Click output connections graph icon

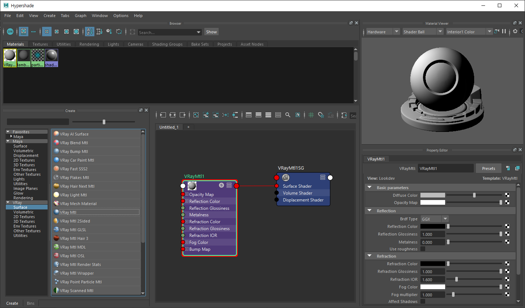coord(183,115)
